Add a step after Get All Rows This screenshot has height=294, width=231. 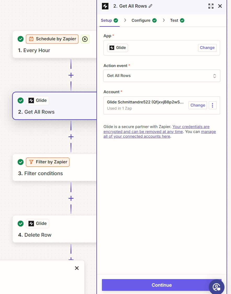pos(71,137)
